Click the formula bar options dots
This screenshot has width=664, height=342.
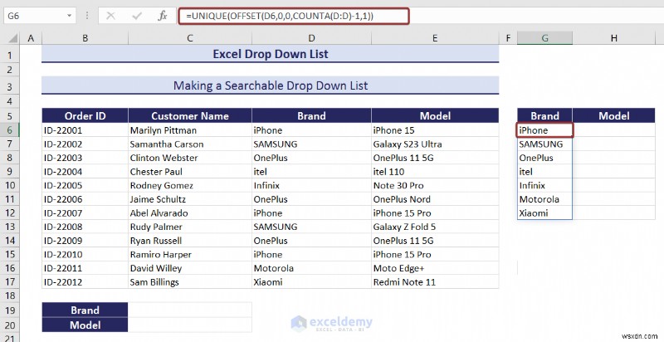87,16
